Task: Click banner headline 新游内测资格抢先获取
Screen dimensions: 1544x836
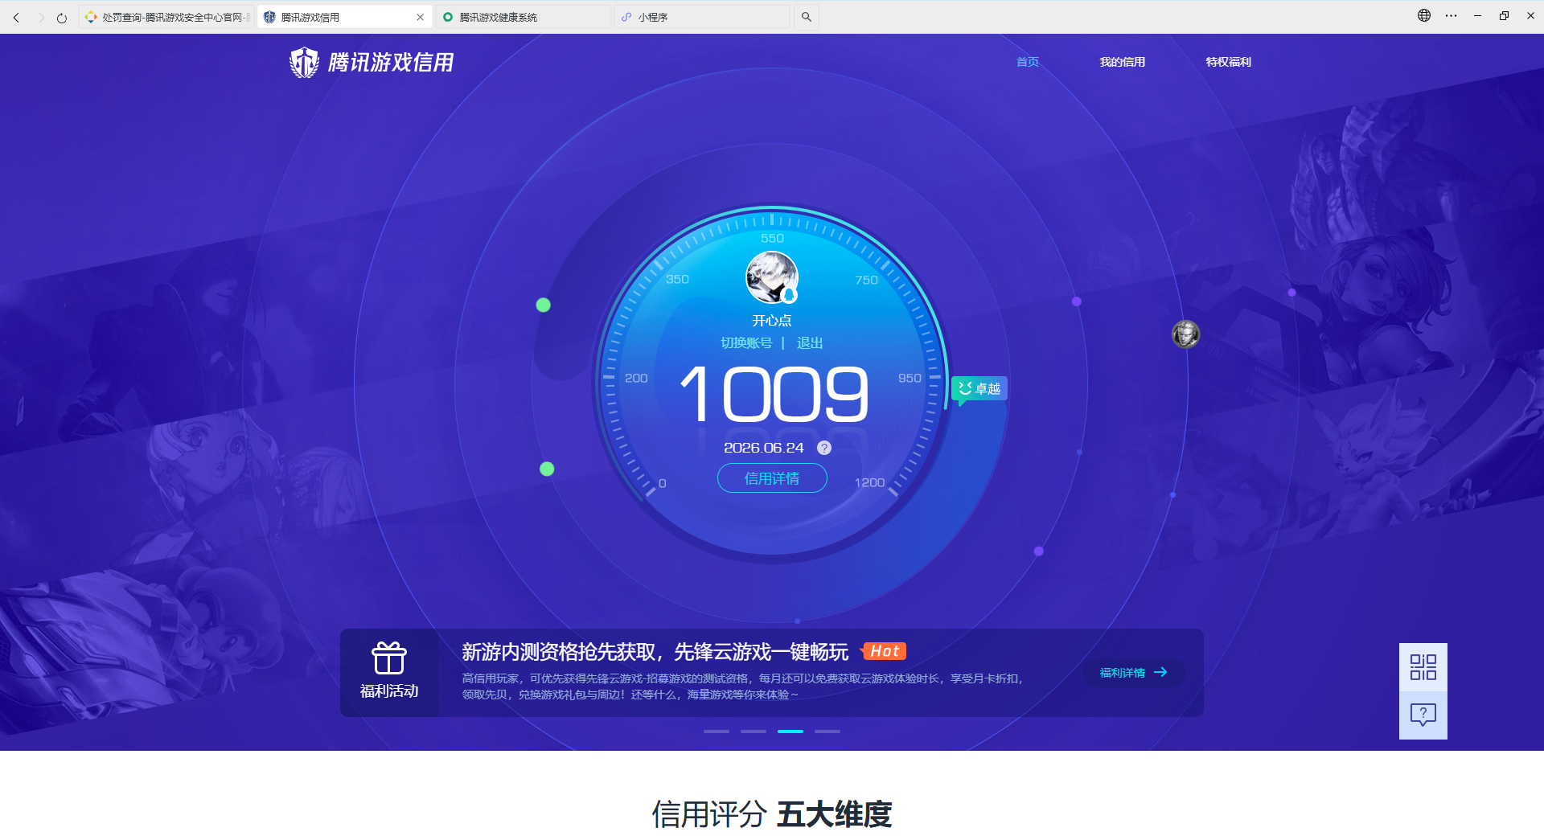Action: (x=655, y=652)
